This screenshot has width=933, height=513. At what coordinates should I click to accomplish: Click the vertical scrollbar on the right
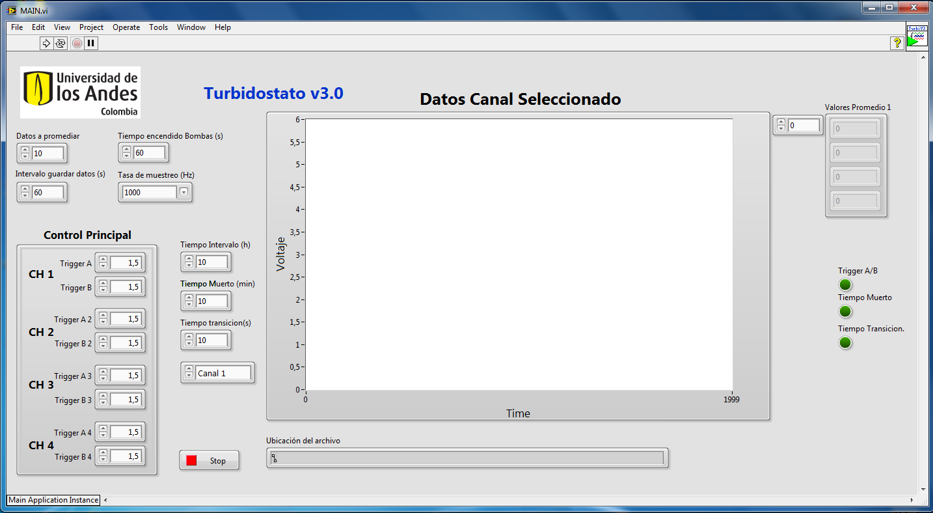(923, 273)
